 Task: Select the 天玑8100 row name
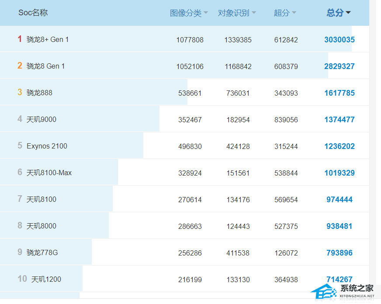(42, 199)
